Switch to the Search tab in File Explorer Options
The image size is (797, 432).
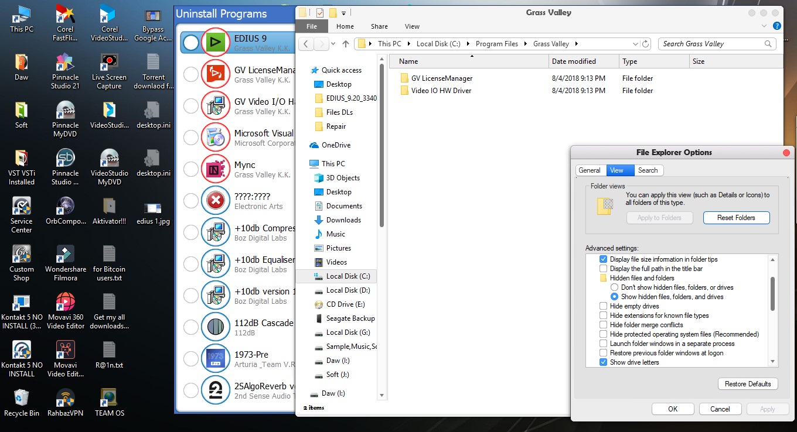coord(648,170)
